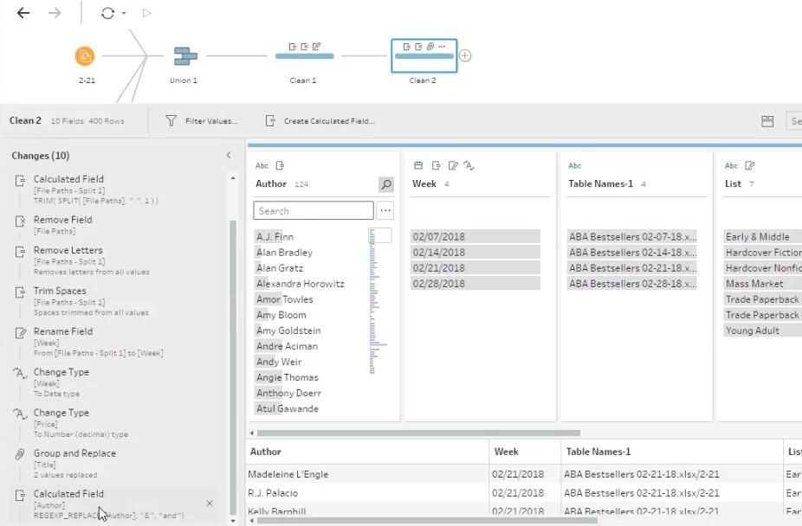
Task: Click the Author Search input box
Action: (313, 210)
